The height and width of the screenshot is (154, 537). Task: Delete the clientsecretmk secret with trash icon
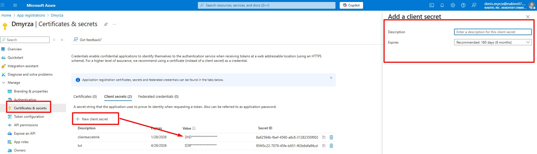[332, 137]
